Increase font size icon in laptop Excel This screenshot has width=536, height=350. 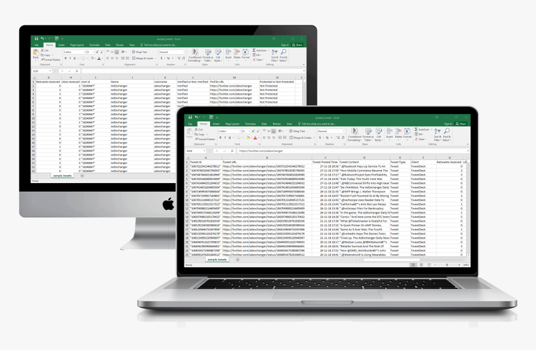point(253,131)
